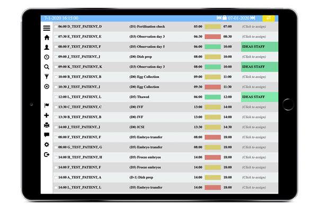Go to previous day arrow in header
Viewport: 318px width, 212px height.
click(x=219, y=18)
